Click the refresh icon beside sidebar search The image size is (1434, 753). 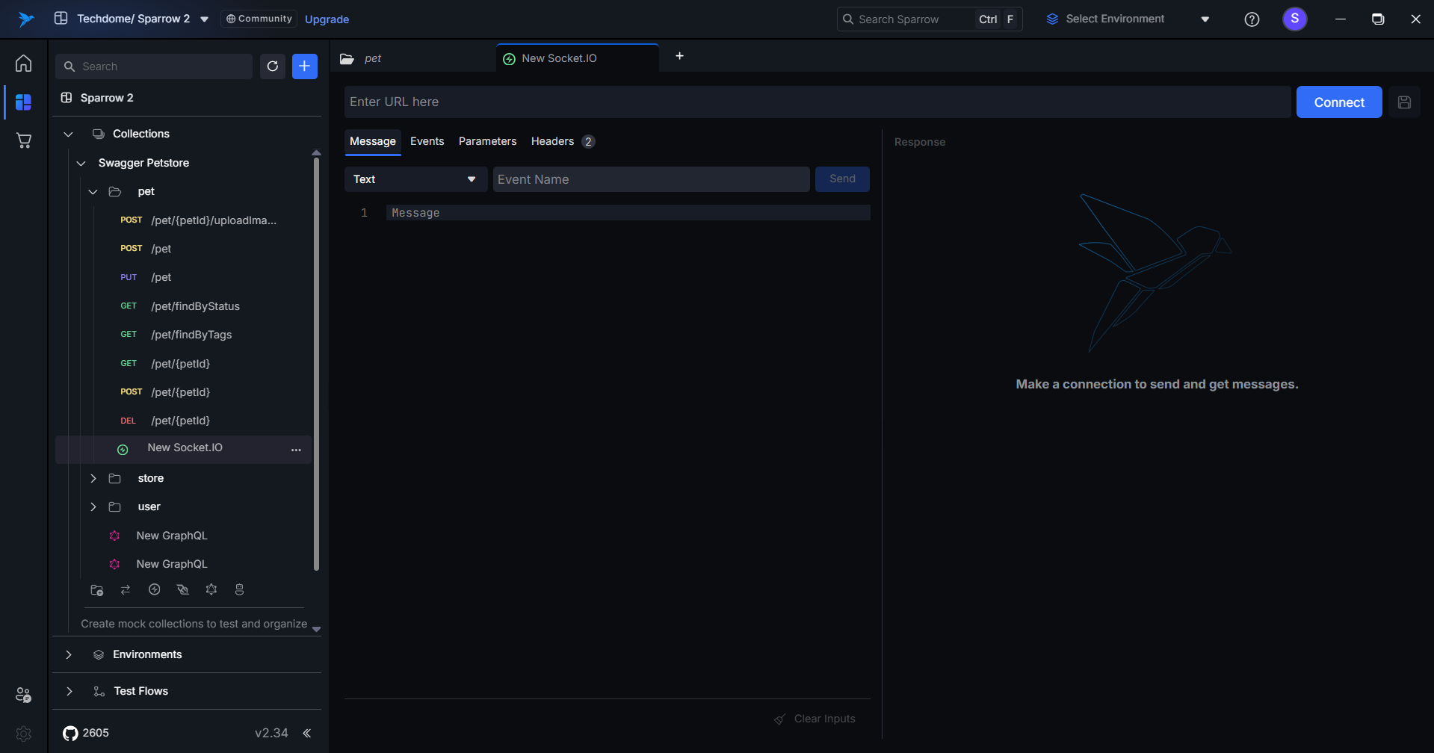pyautogui.click(x=273, y=66)
